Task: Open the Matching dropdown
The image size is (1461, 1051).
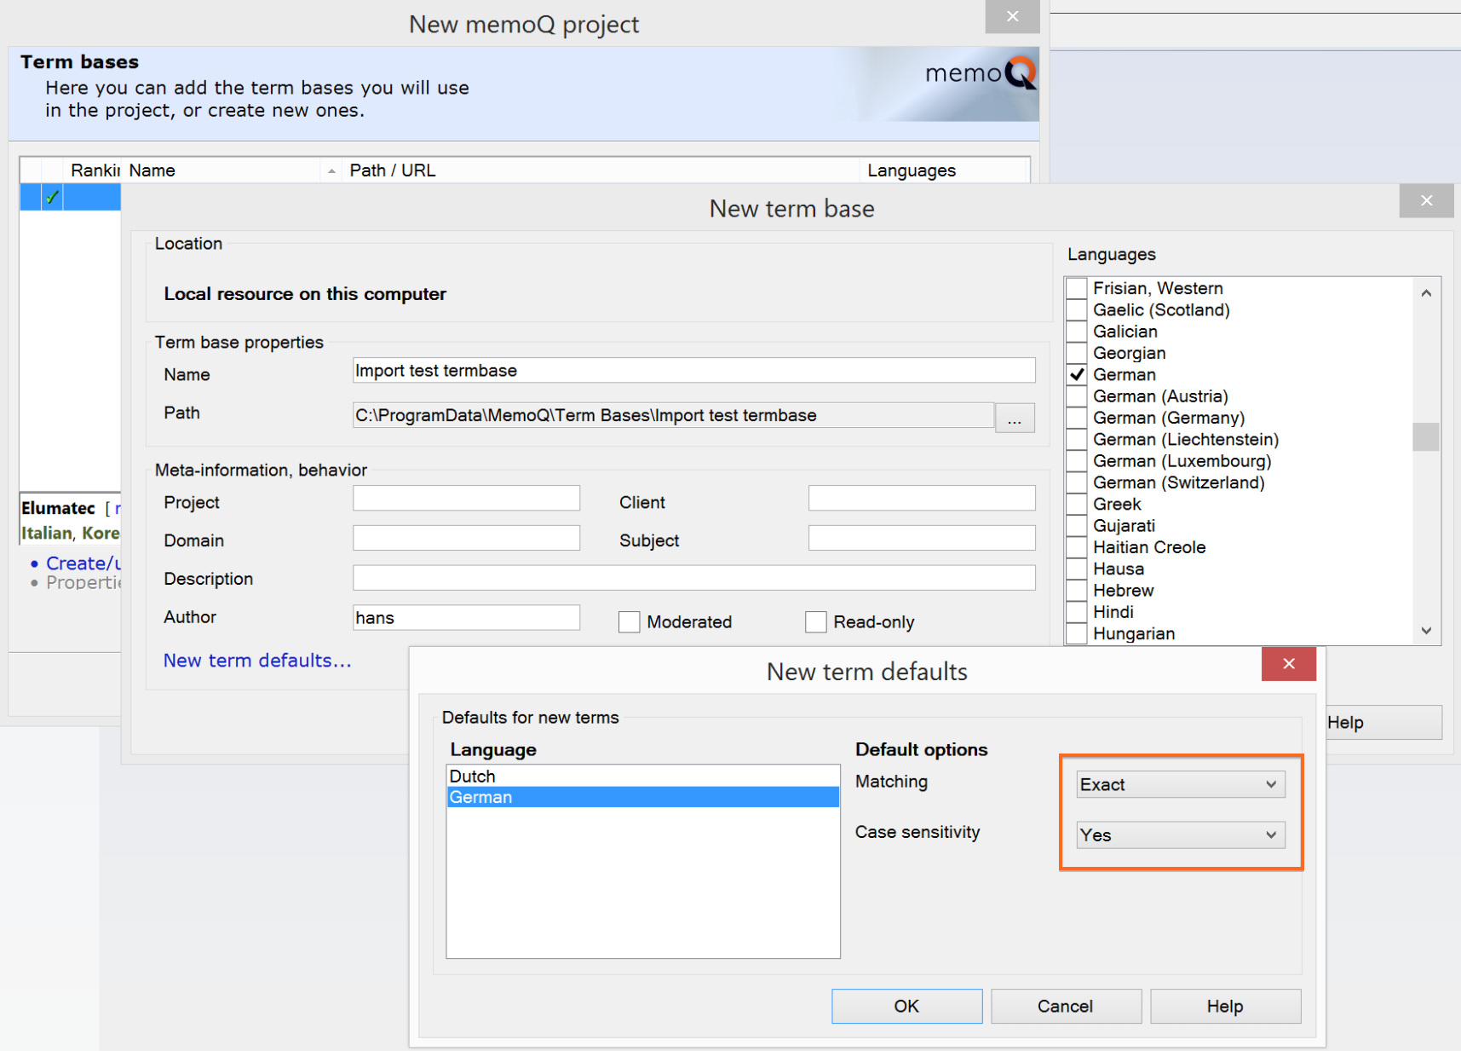Action: pos(1180,784)
